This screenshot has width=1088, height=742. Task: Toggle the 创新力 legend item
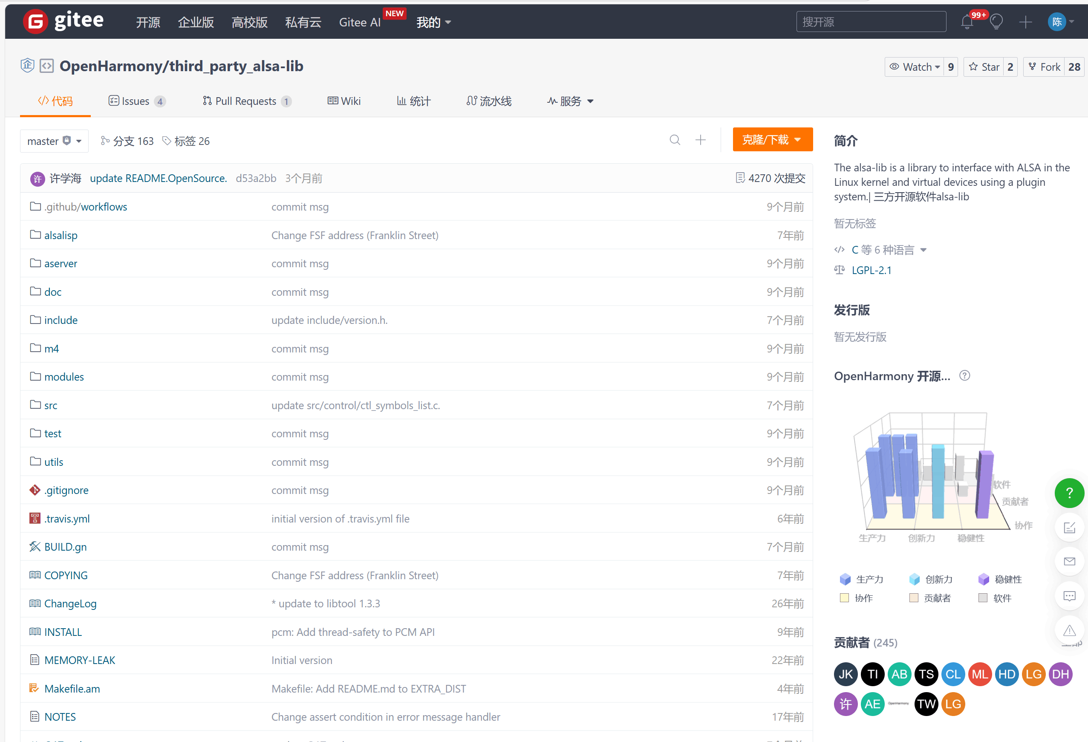click(930, 580)
